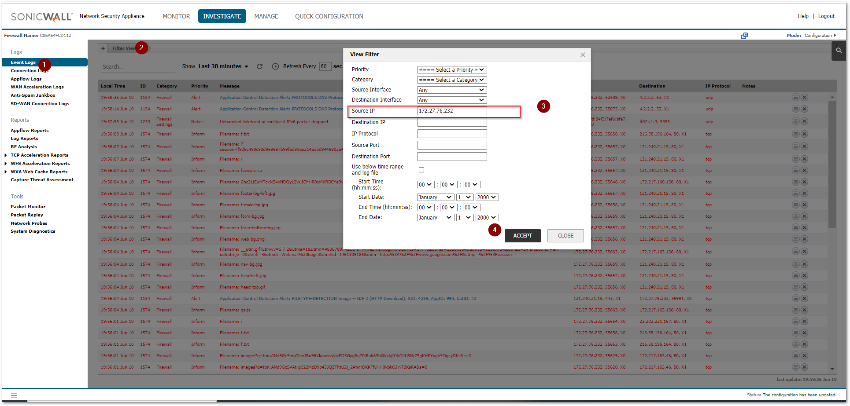Image resolution: width=850 pixels, height=406 pixels.
Task: Click the X icon for favicon.ico row
Action: pyautogui.click(x=804, y=170)
